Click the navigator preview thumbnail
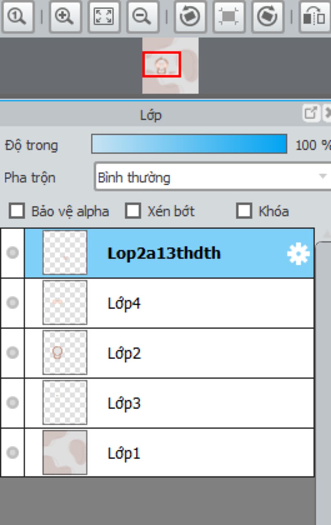Image resolution: width=331 pixels, height=525 pixels. 170,66
